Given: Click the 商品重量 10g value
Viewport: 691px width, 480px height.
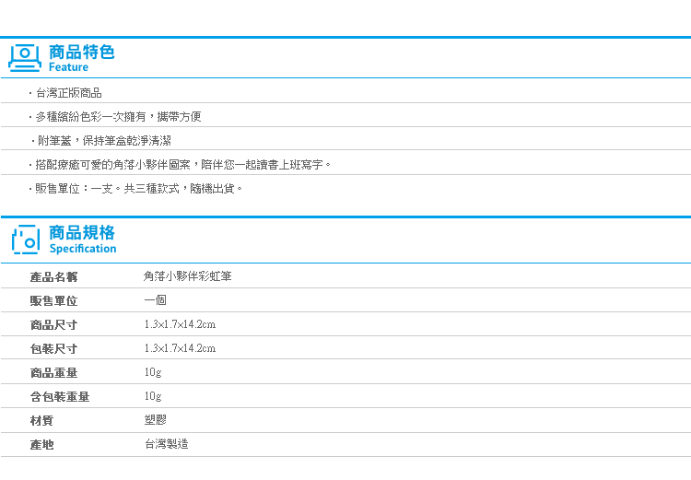Looking at the screenshot, I should 153,372.
